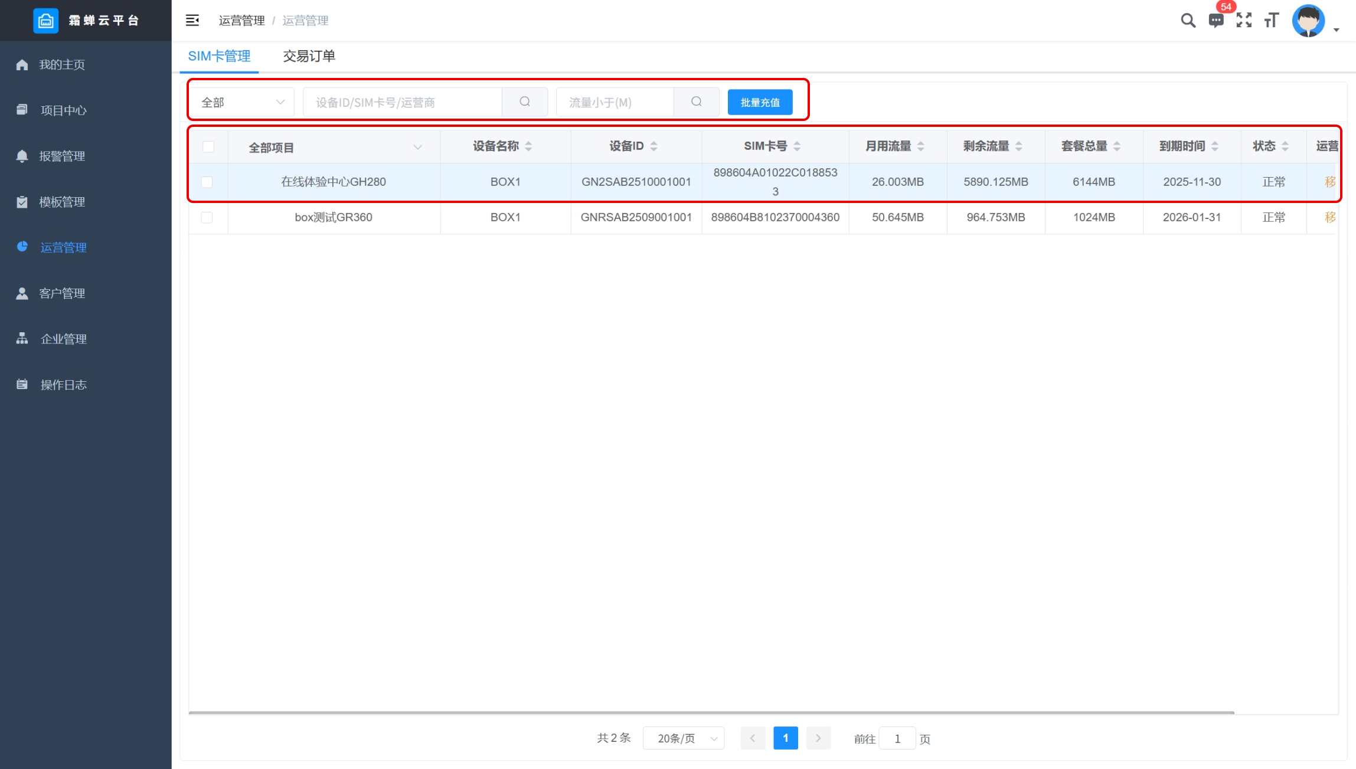Click the sidebar collapse hamburger icon
The width and height of the screenshot is (1356, 769).
(192, 21)
